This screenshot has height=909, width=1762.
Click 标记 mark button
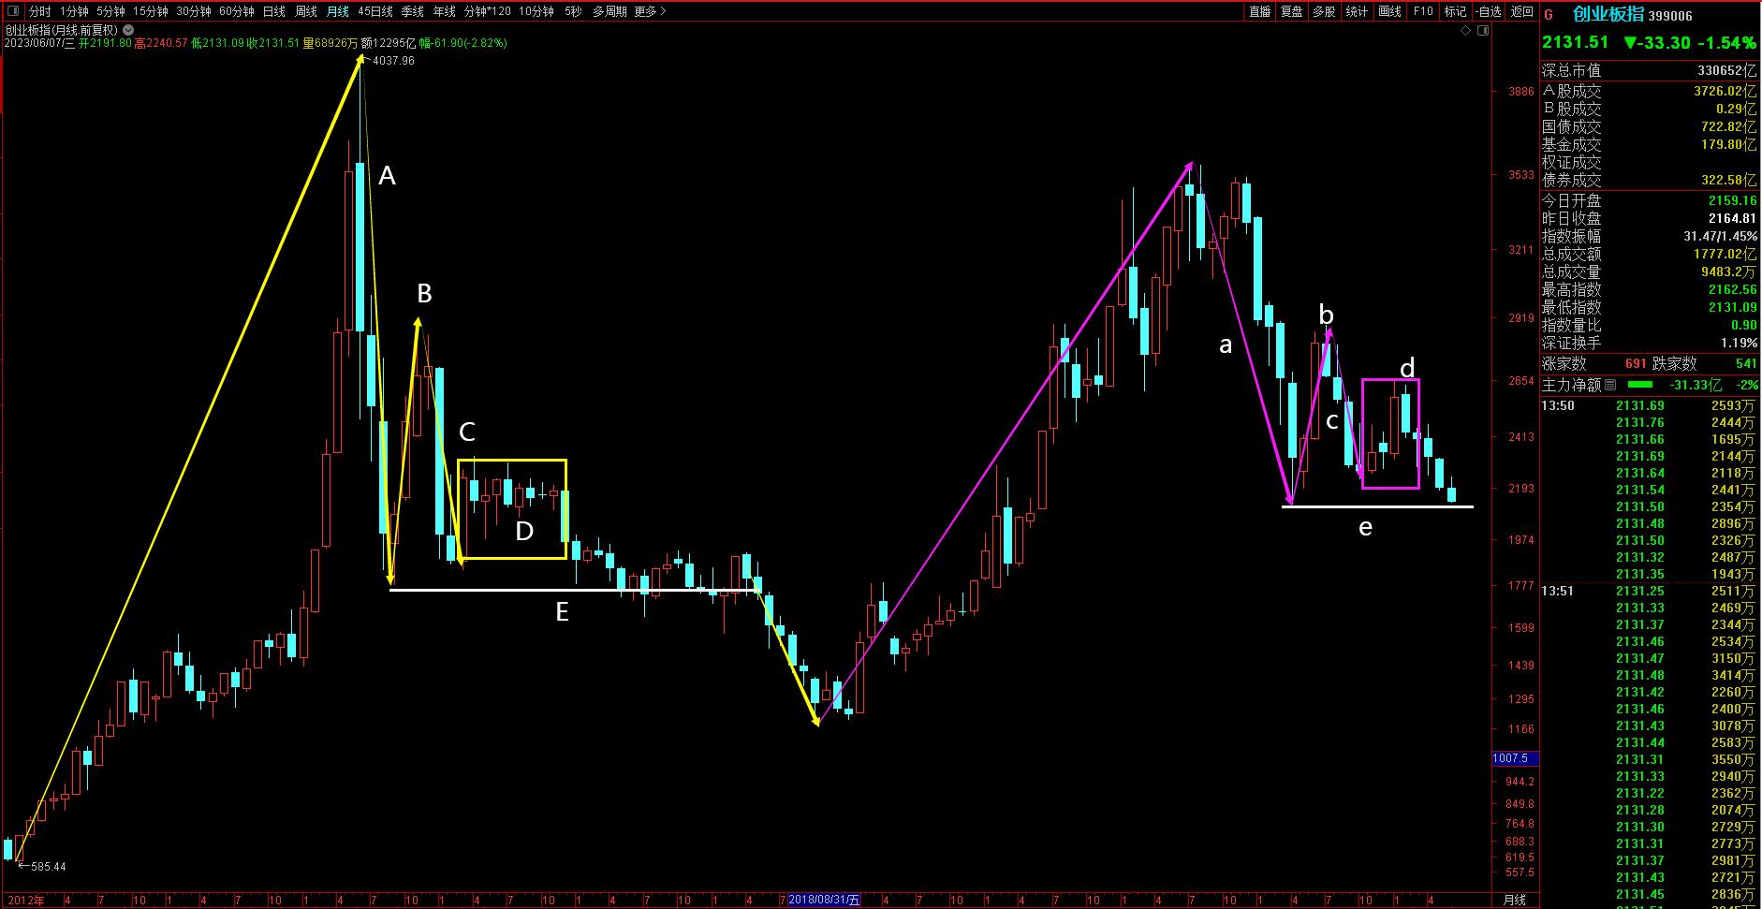(1455, 11)
